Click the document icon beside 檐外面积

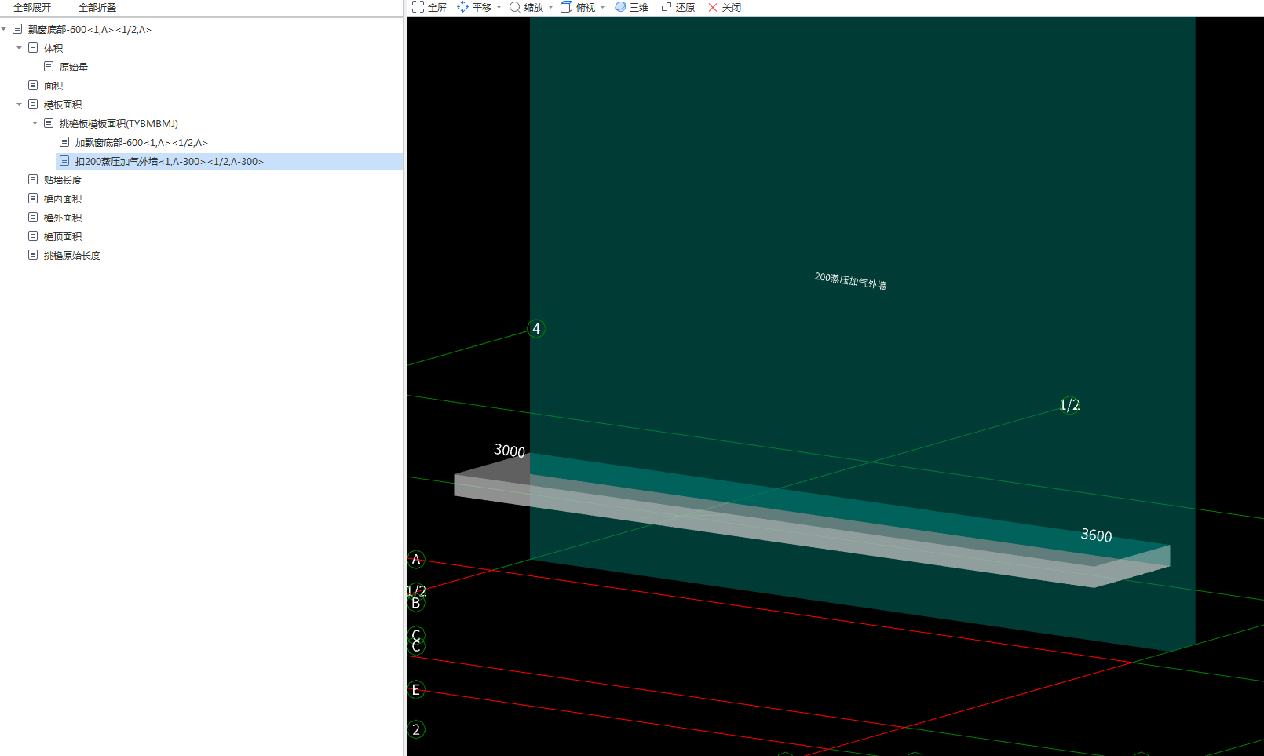pyautogui.click(x=33, y=217)
